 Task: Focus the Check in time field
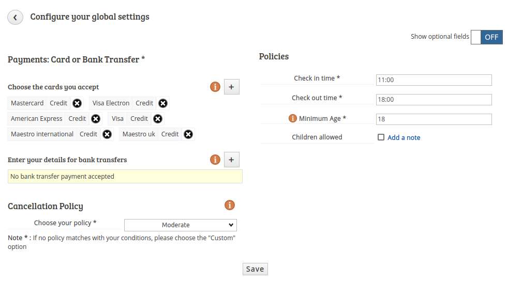434,80
